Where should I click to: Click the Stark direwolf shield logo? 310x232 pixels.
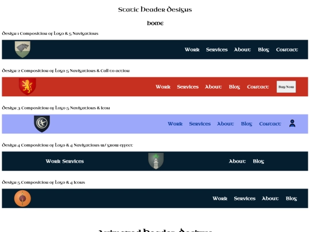coord(22,49)
